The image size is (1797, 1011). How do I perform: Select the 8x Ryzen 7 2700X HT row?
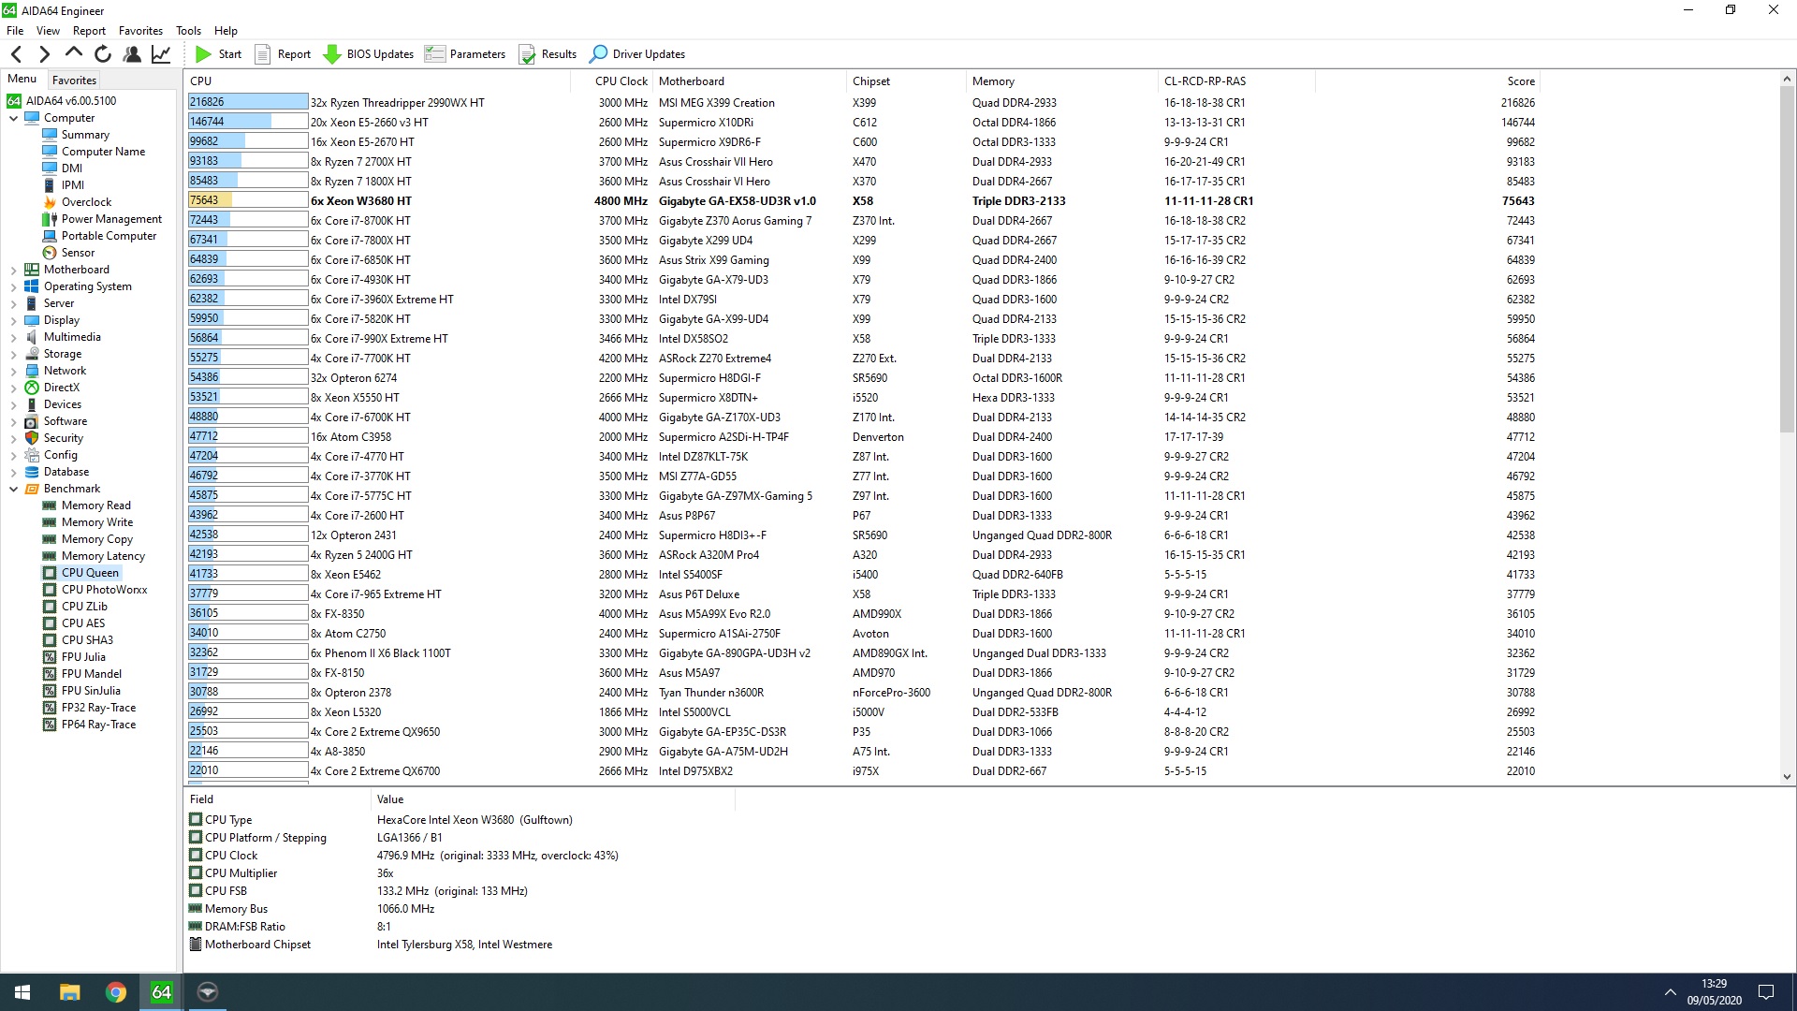(x=861, y=161)
